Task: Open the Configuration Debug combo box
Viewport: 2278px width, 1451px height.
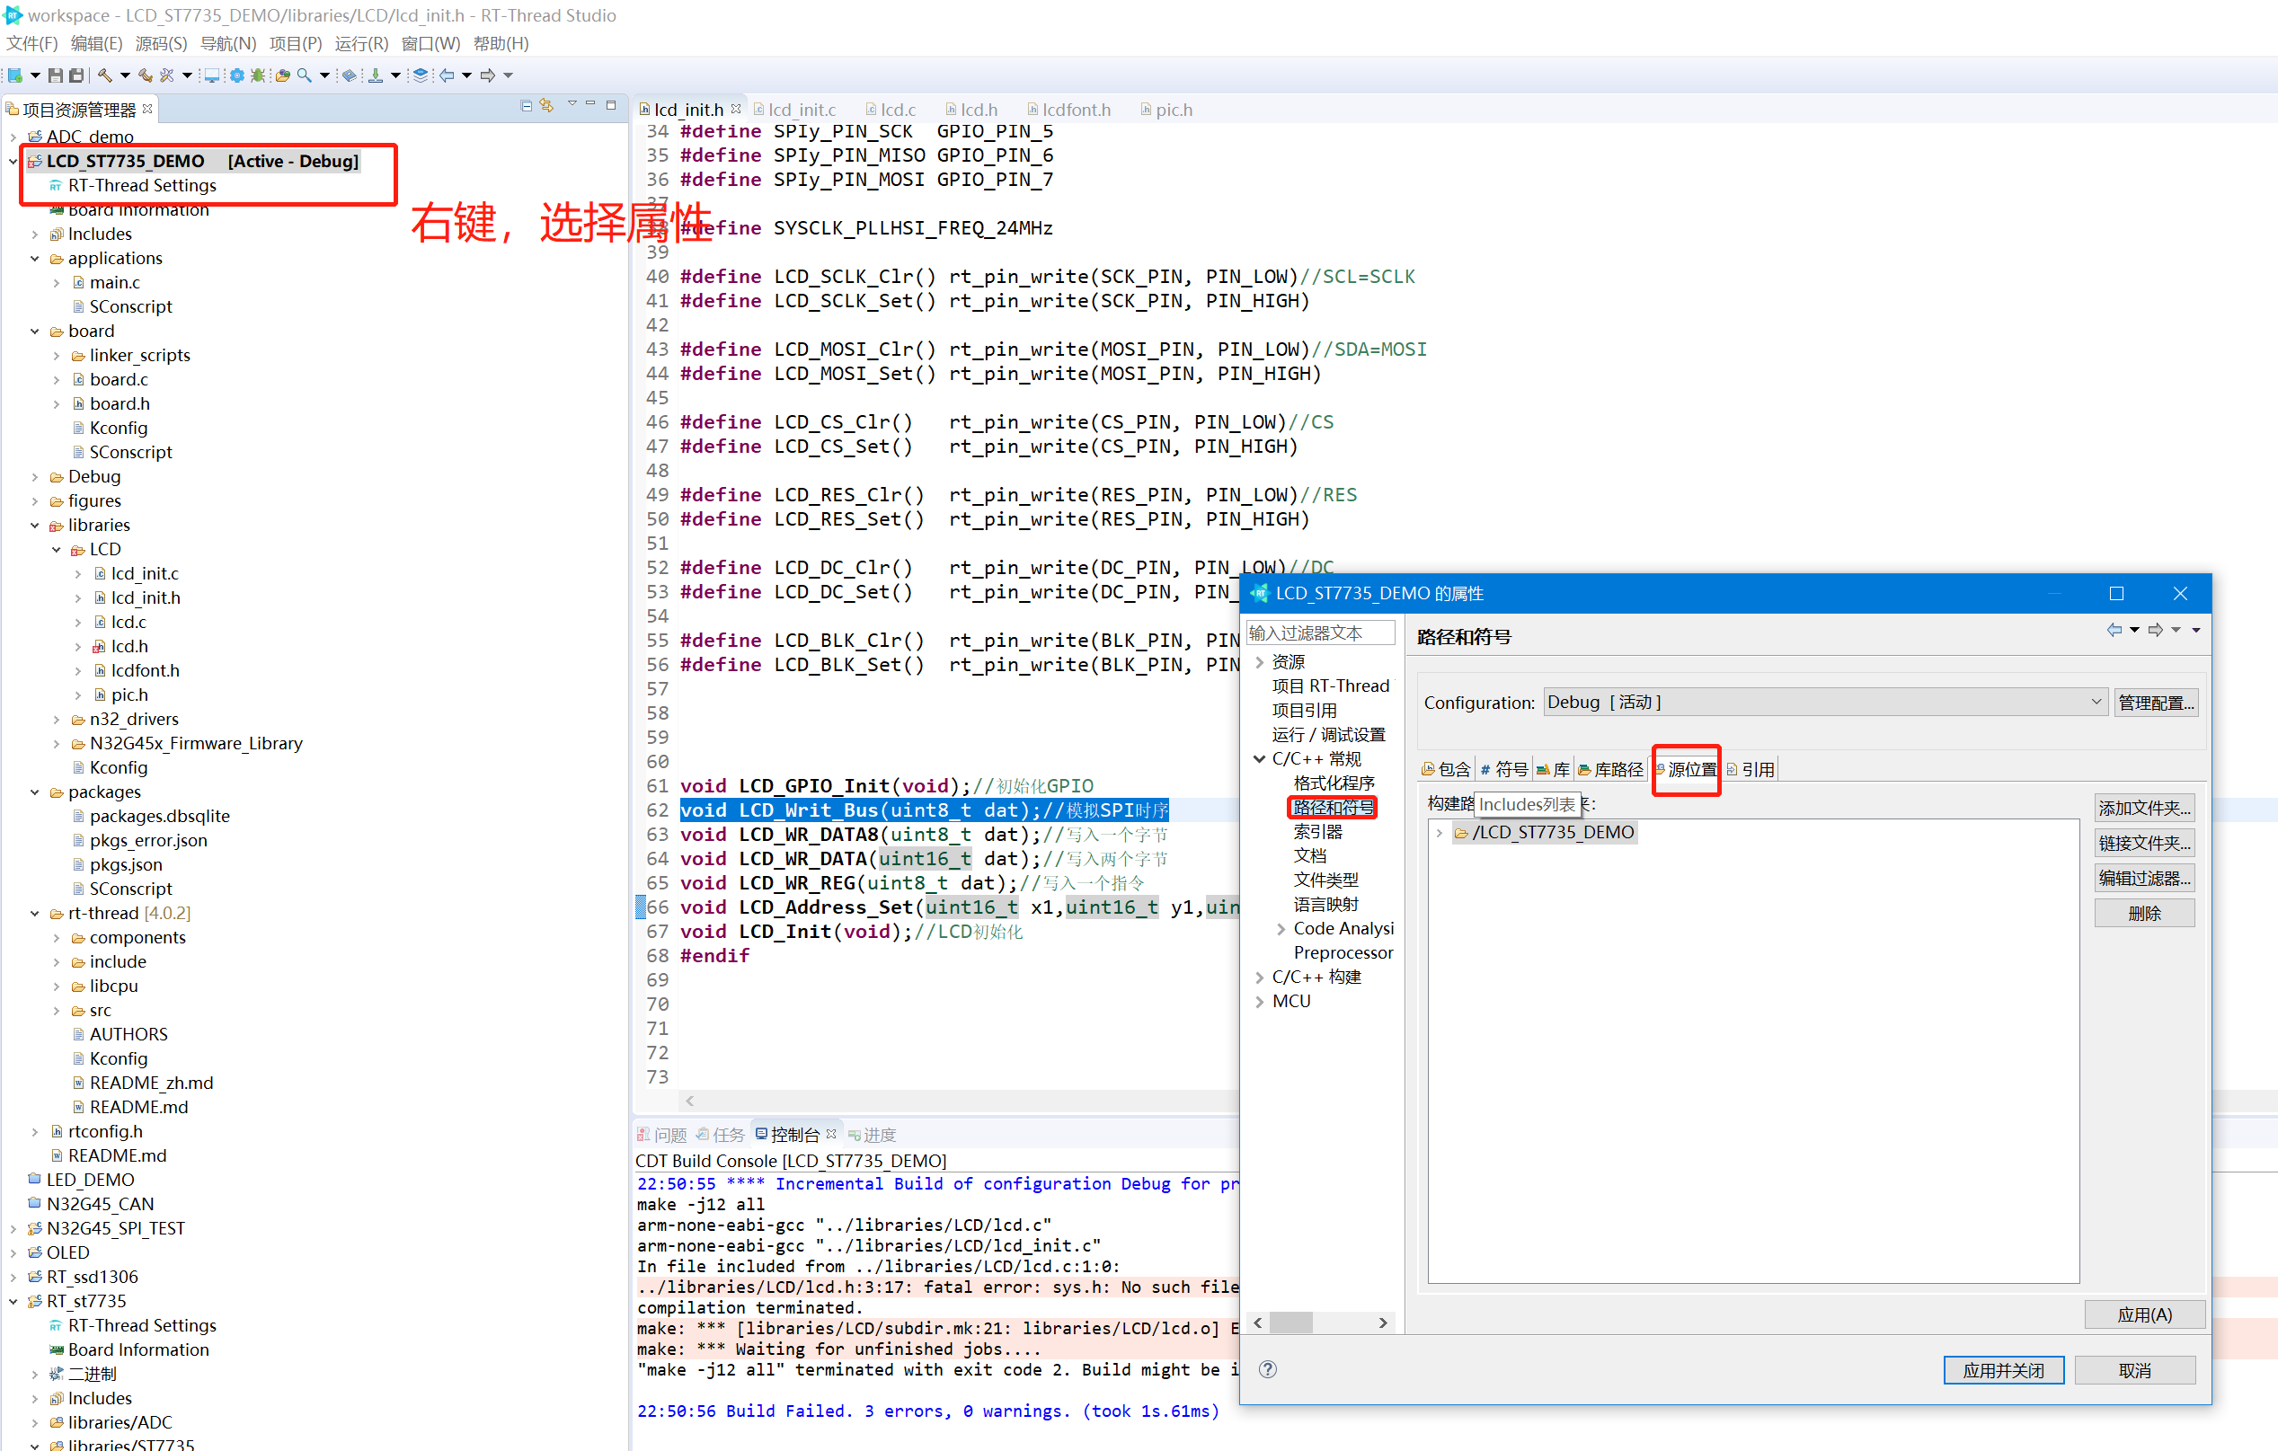Action: click(x=1825, y=702)
